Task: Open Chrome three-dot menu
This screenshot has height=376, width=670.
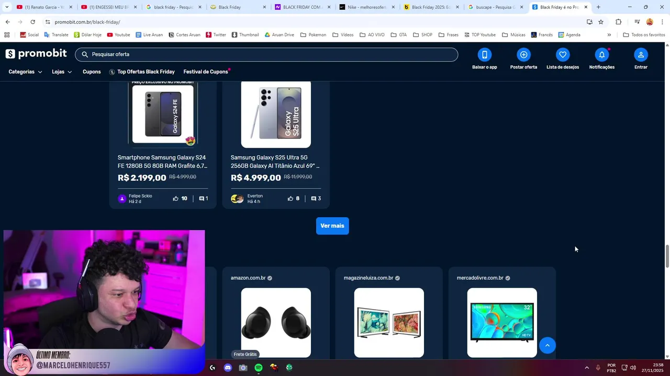Action: click(662, 22)
